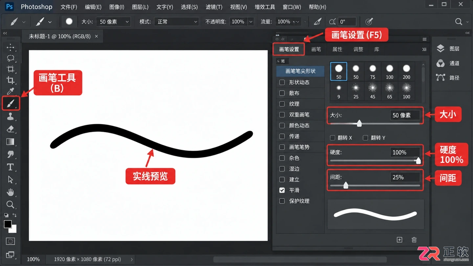Enable 形状动态 checkbox
473x266 pixels.
[x=282, y=82]
